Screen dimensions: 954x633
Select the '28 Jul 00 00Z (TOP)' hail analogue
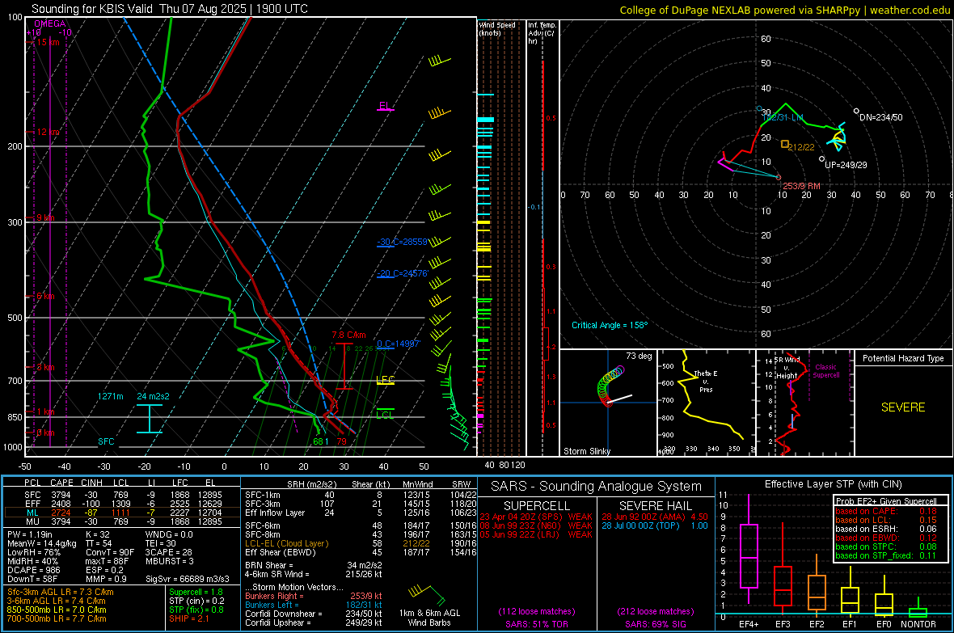pos(655,525)
